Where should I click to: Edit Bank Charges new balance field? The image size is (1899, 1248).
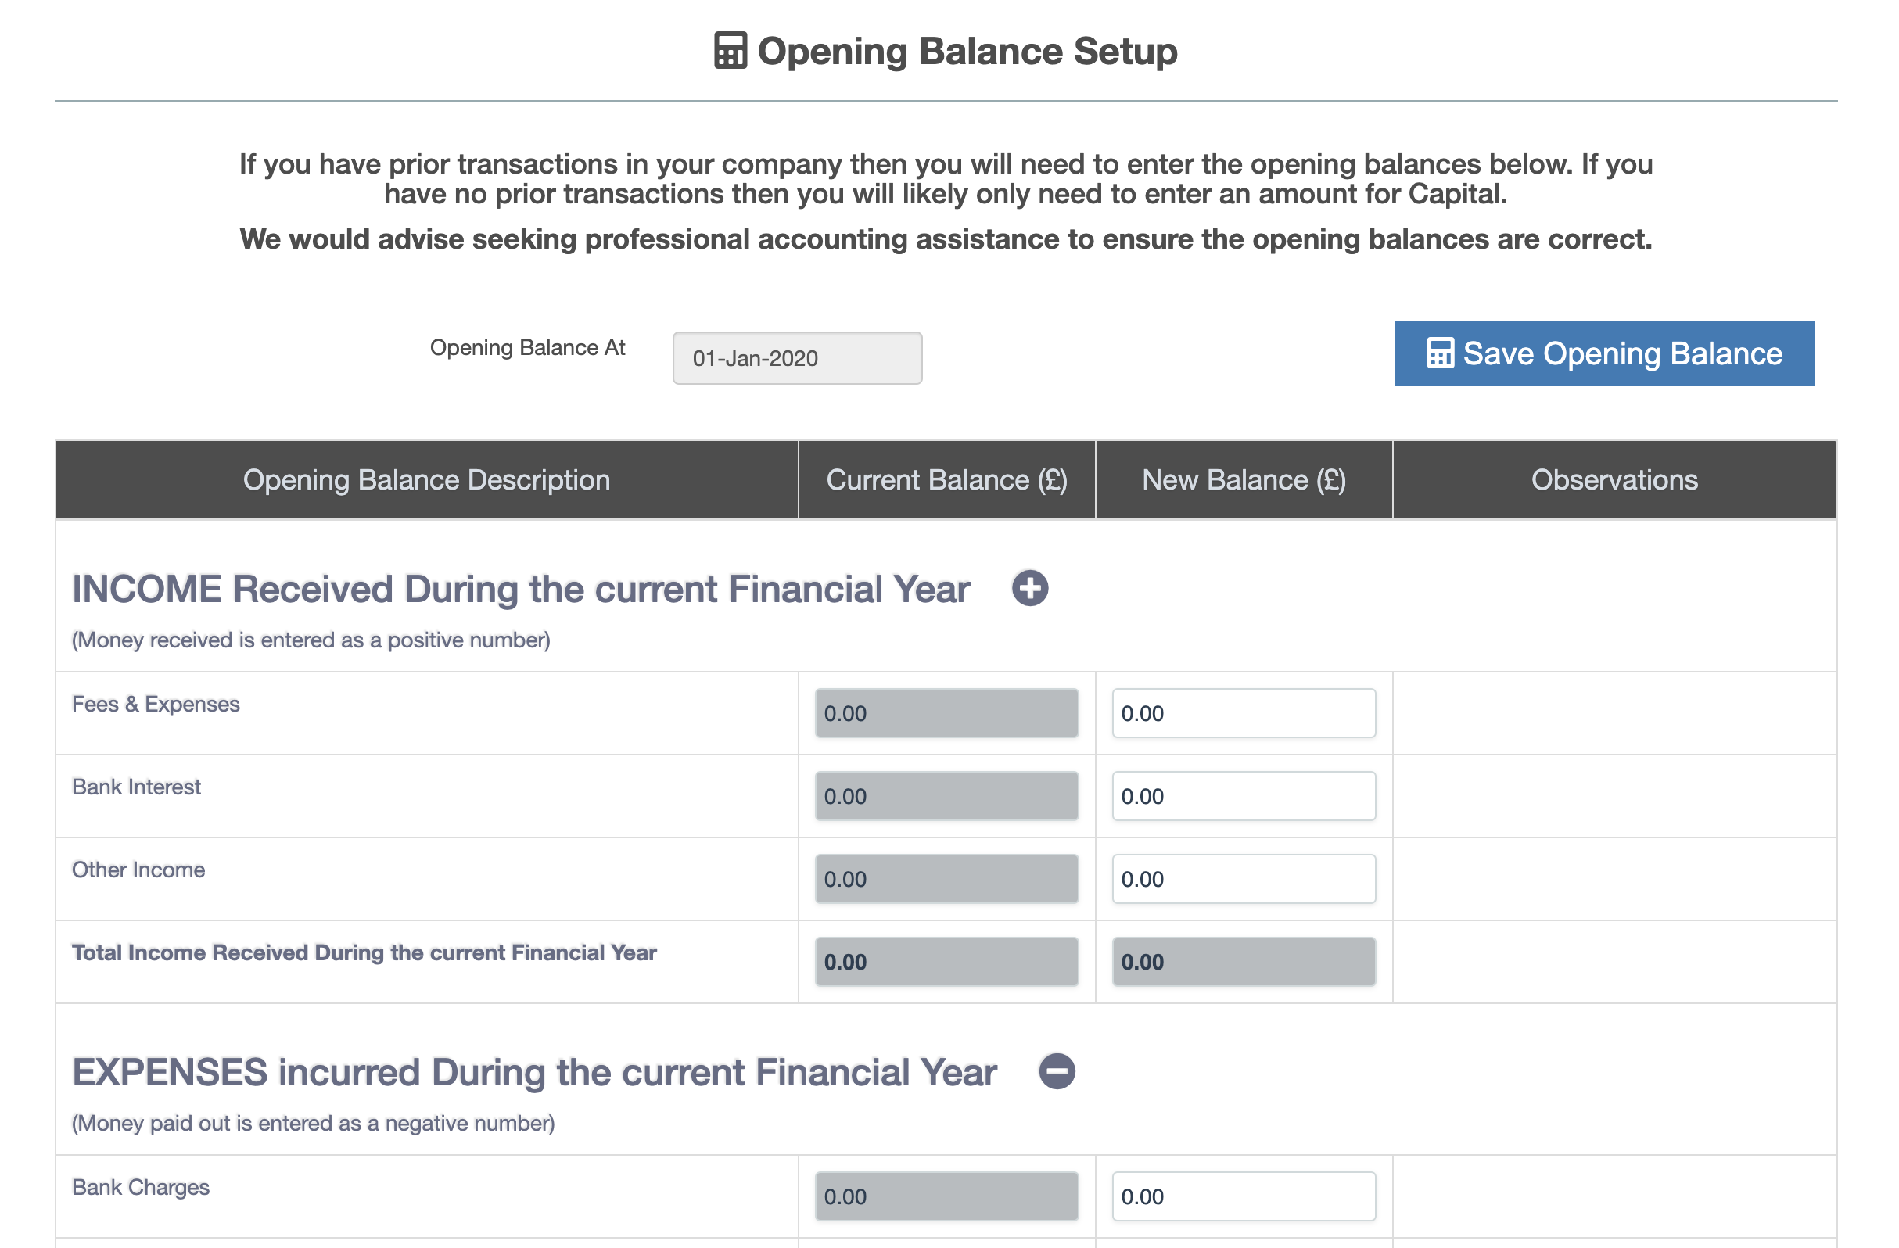(1244, 1197)
